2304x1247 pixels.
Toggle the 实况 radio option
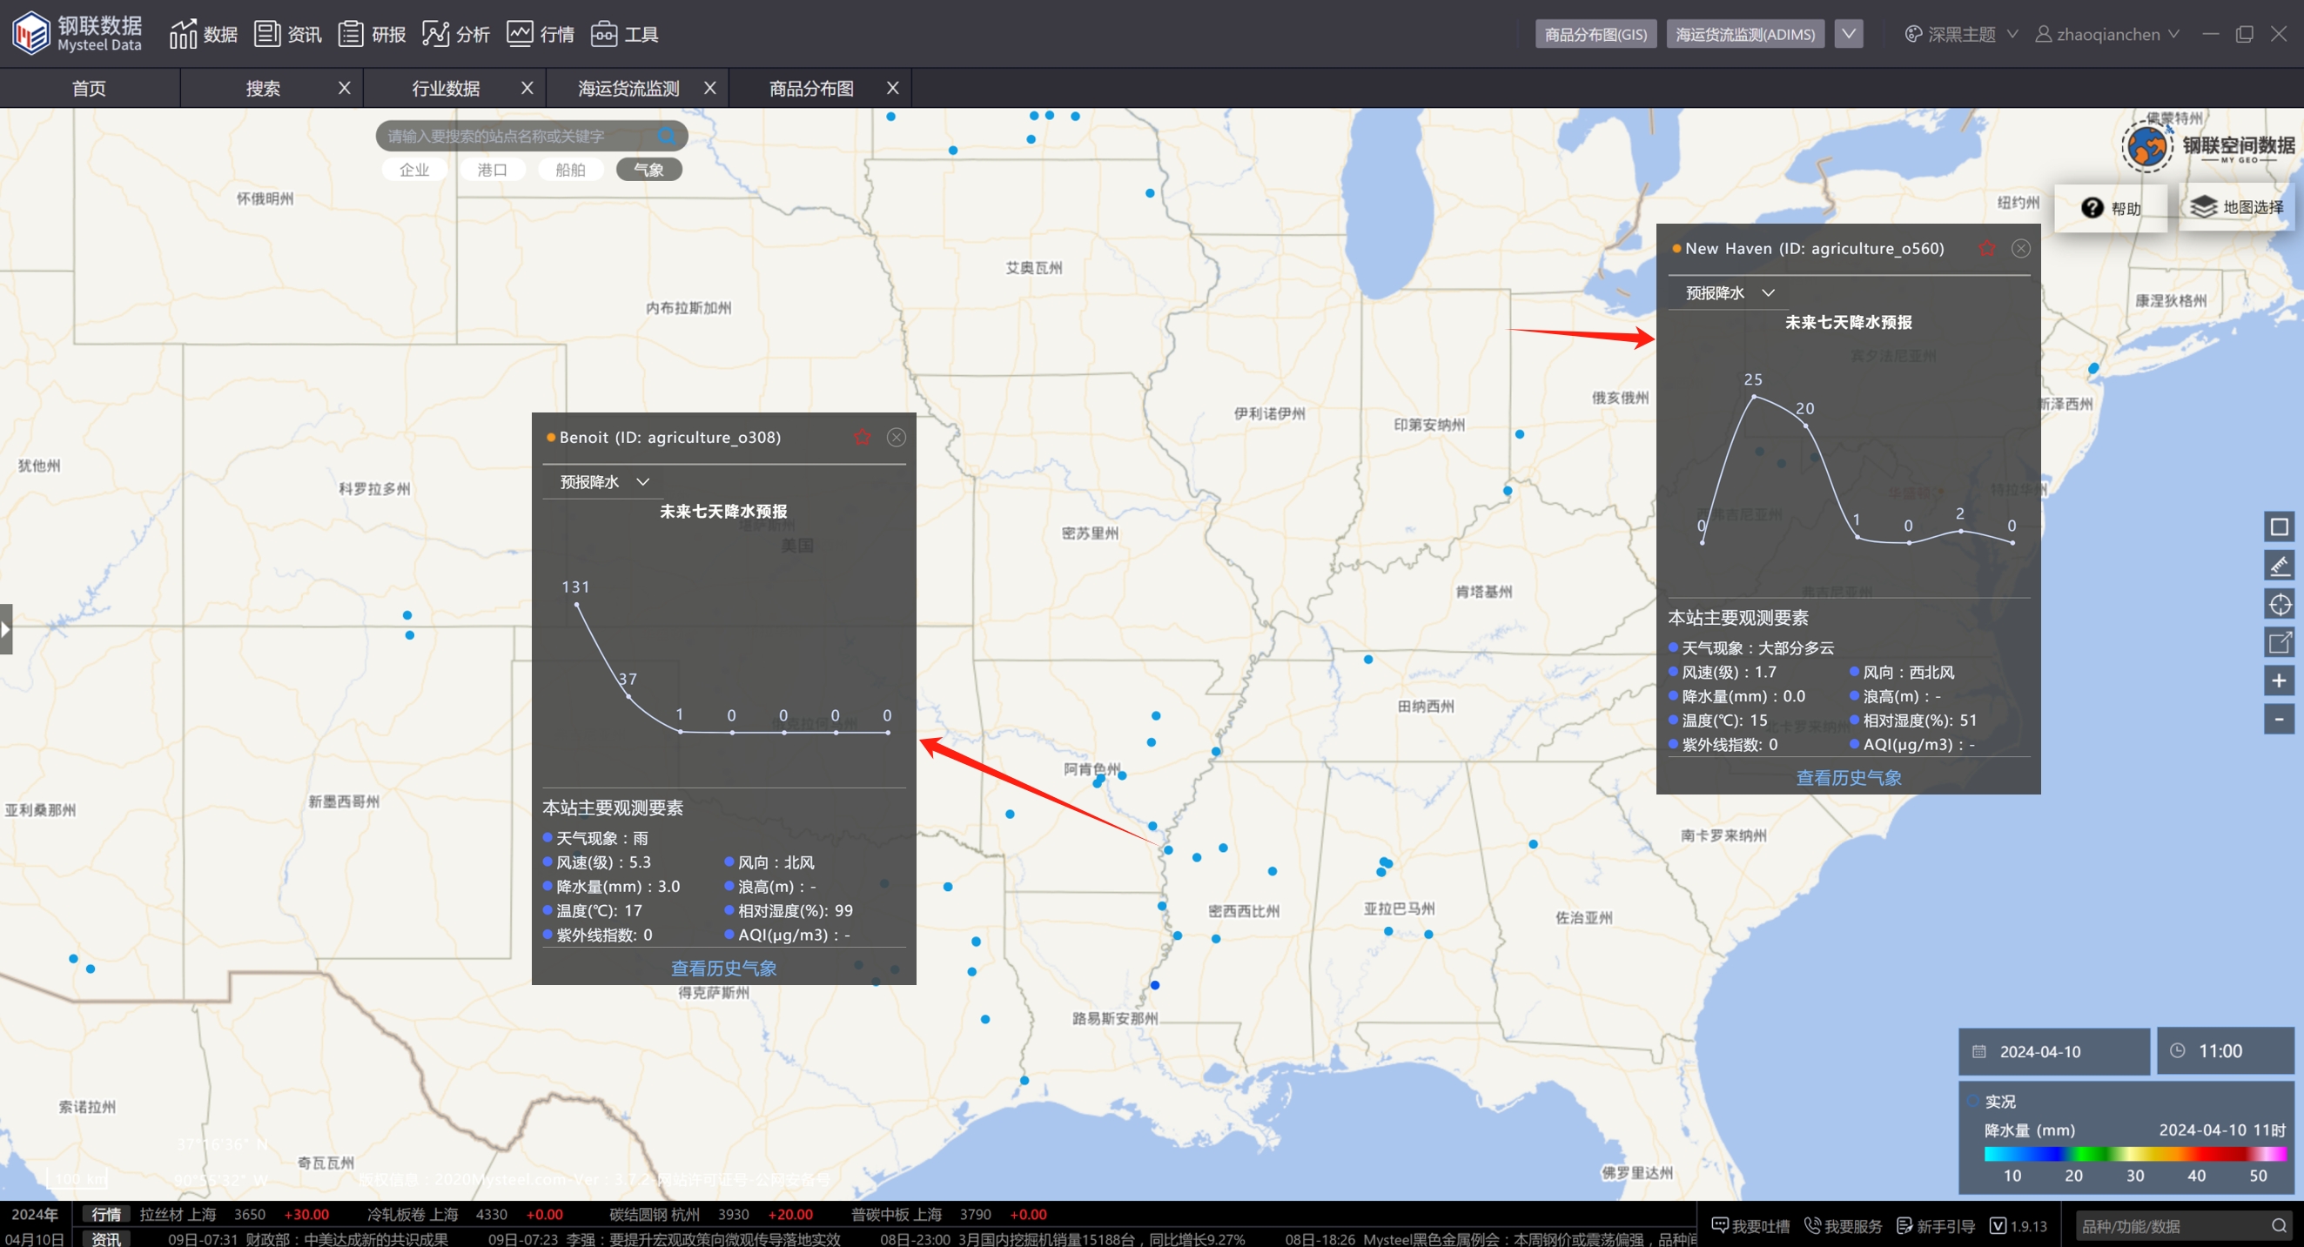(x=1973, y=1102)
